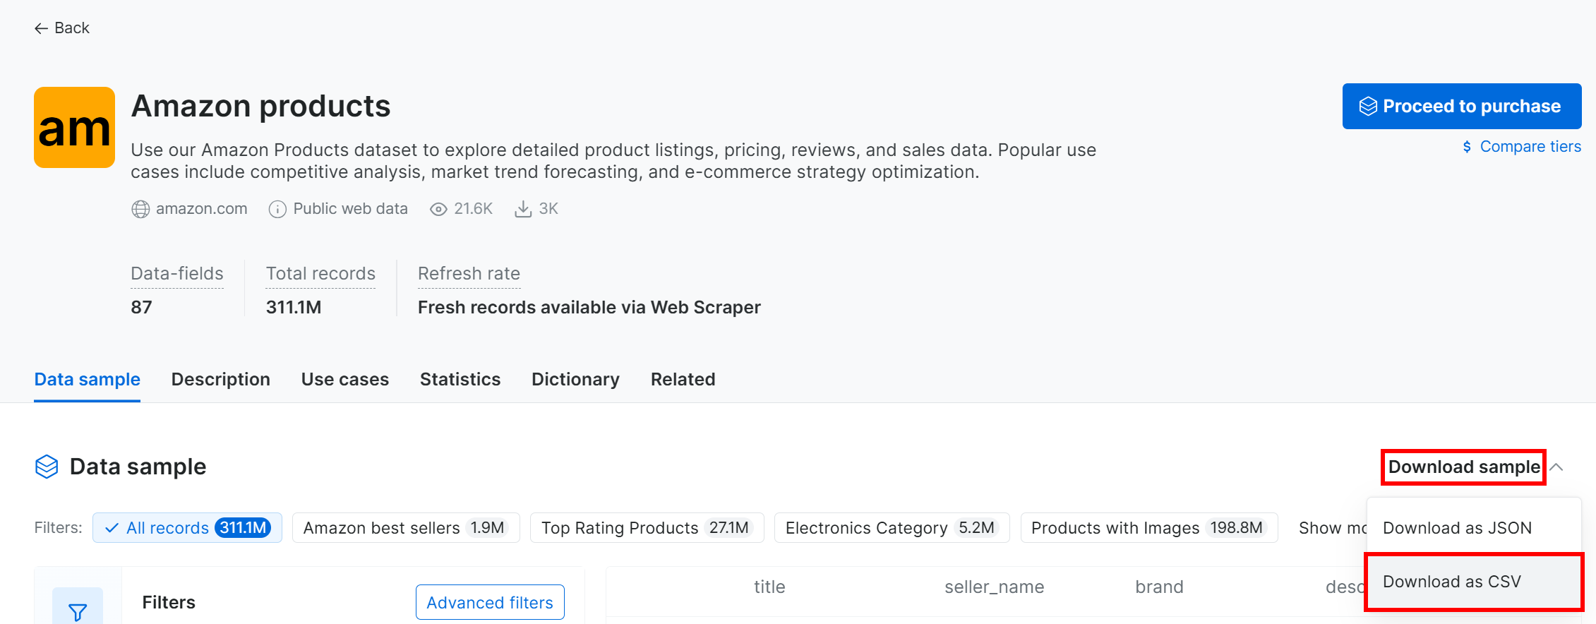Viewport: 1596px width, 624px height.
Task: Click the Refresh rate label
Action: click(469, 274)
